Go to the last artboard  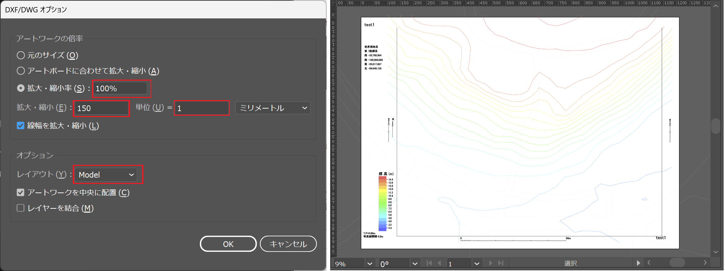pyautogui.click(x=501, y=263)
